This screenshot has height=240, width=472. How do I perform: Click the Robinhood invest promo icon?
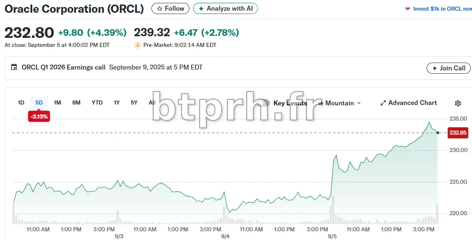point(408,9)
